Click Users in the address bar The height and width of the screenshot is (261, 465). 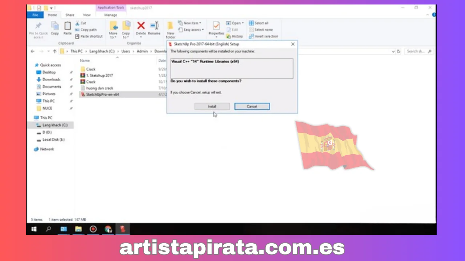126,51
